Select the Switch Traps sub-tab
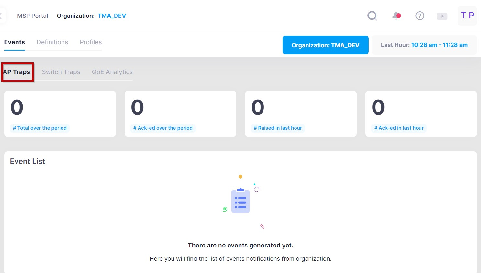The width and height of the screenshot is (481, 273). click(61, 72)
